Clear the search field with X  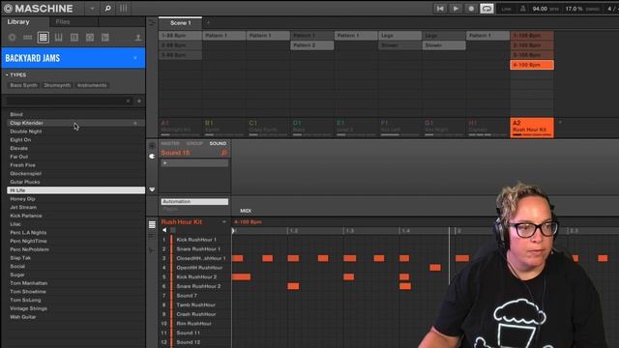tap(128, 101)
